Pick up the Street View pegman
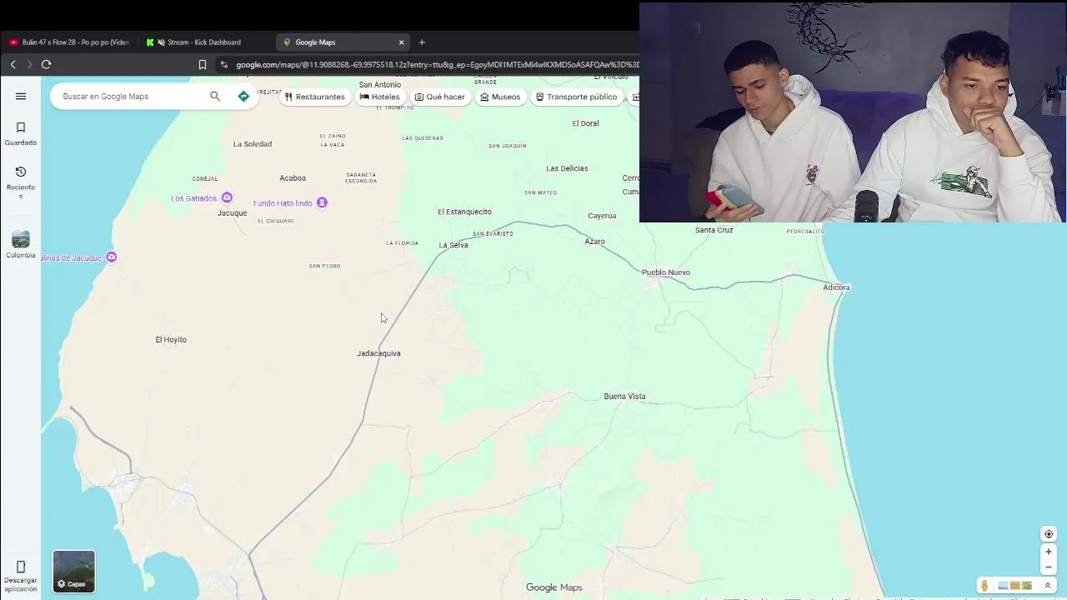1067x600 pixels. [984, 586]
